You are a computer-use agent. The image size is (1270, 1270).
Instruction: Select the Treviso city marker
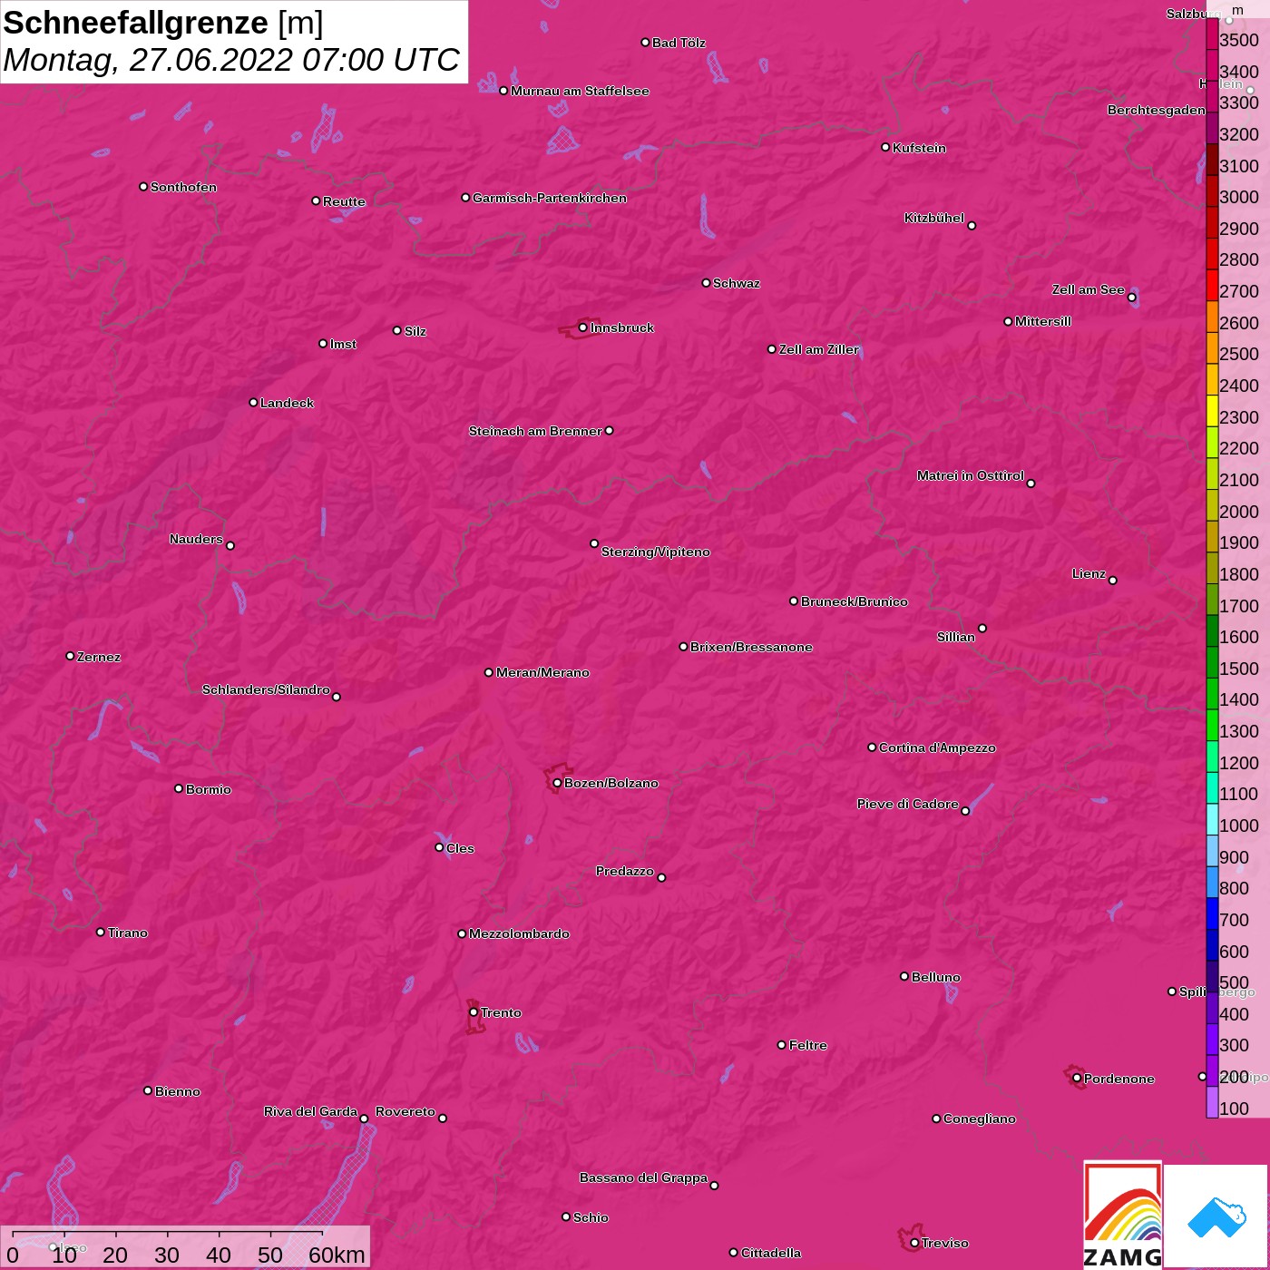point(914,1243)
